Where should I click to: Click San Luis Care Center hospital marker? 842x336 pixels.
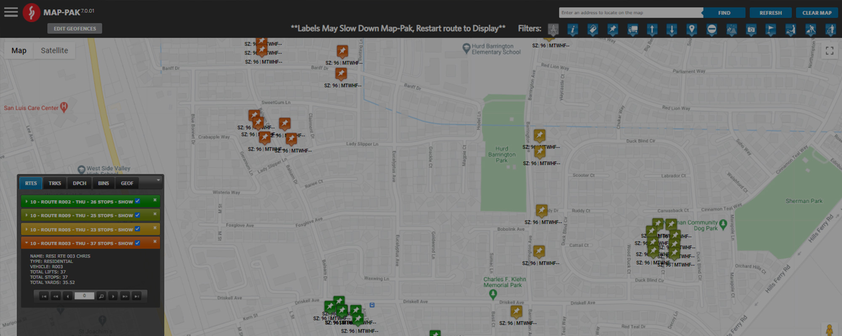(64, 107)
